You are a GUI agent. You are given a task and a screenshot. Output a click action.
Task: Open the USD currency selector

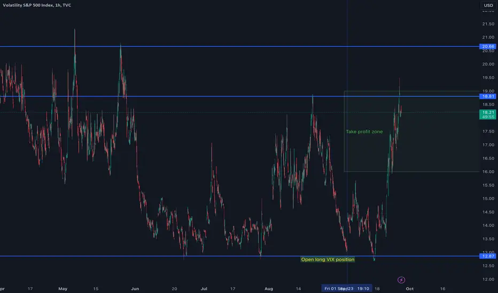(x=488, y=5)
